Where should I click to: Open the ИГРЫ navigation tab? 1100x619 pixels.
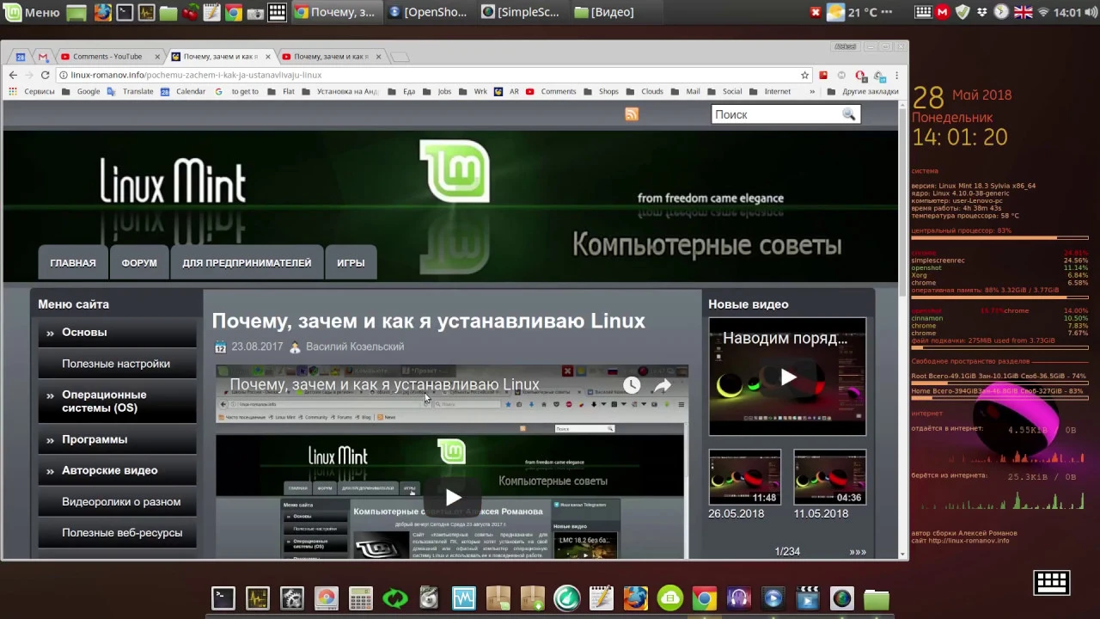[351, 263]
